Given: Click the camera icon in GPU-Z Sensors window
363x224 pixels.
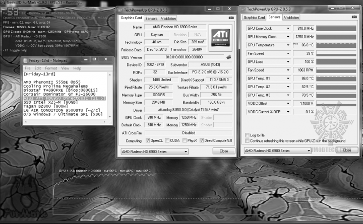Looking at the screenshot, I should pos(354,17).
